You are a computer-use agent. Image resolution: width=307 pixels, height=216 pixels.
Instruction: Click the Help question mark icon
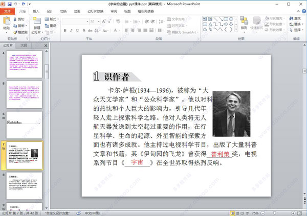pyautogui.click(x=304, y=11)
